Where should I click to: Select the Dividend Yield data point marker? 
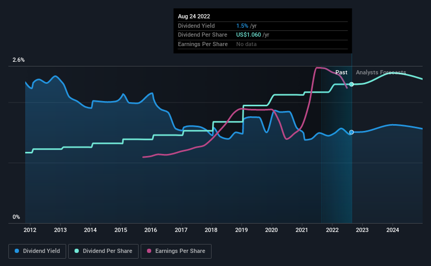pyautogui.click(x=351, y=132)
